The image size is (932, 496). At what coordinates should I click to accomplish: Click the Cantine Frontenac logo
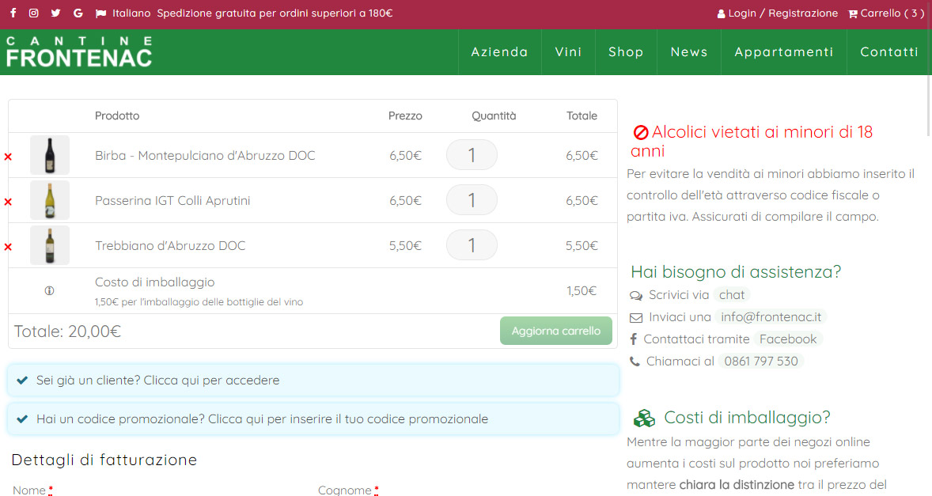coord(79,51)
